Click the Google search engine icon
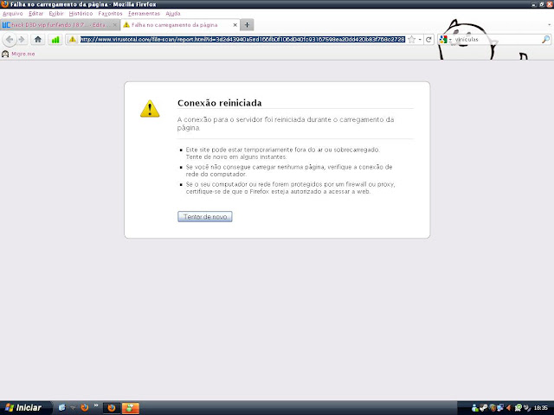This screenshot has height=415, width=554. click(x=443, y=40)
